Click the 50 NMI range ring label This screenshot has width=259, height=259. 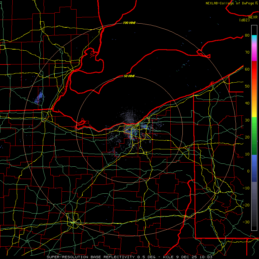pyautogui.click(x=129, y=76)
